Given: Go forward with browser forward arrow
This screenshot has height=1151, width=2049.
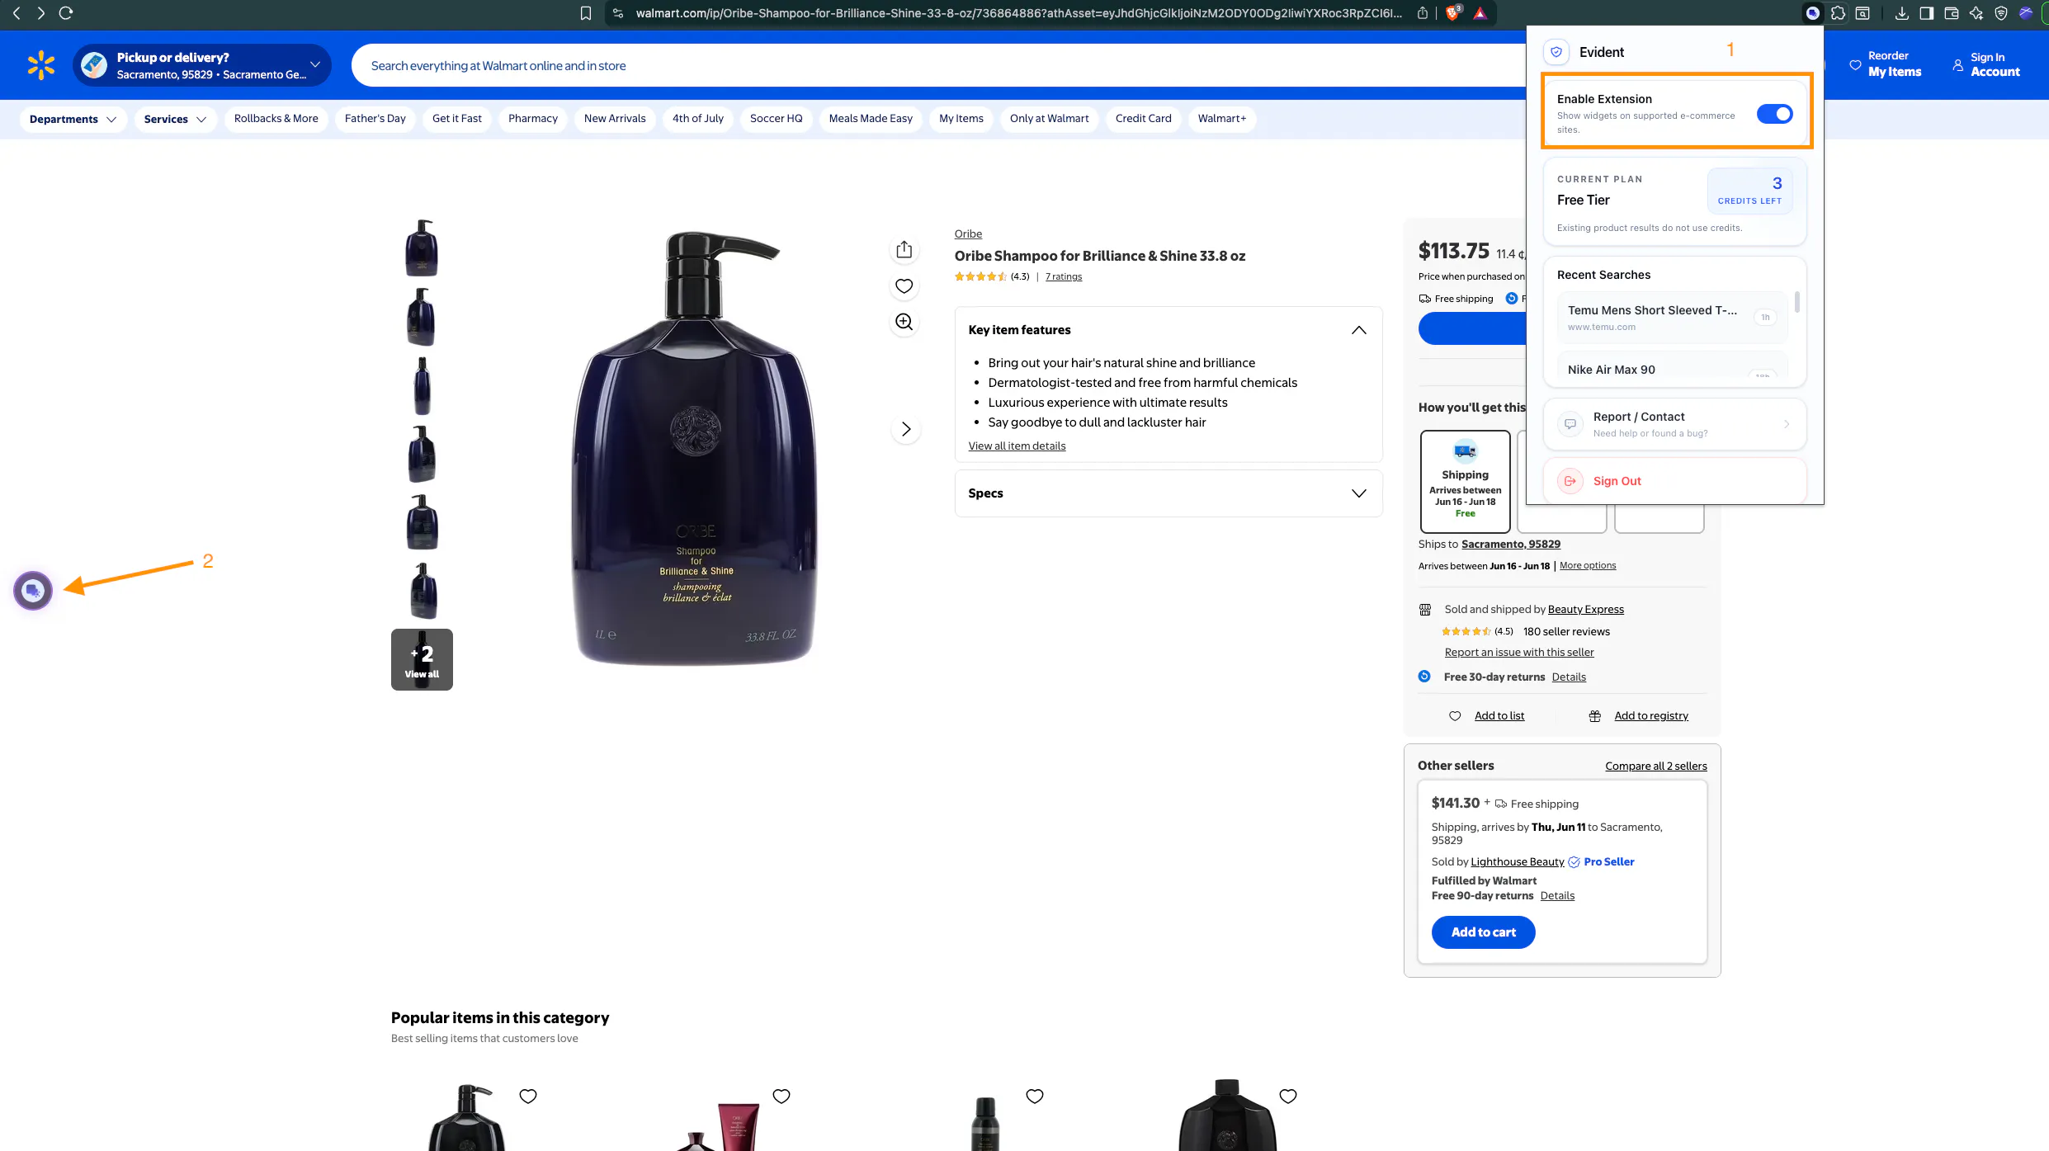Looking at the screenshot, I should click(x=40, y=13).
